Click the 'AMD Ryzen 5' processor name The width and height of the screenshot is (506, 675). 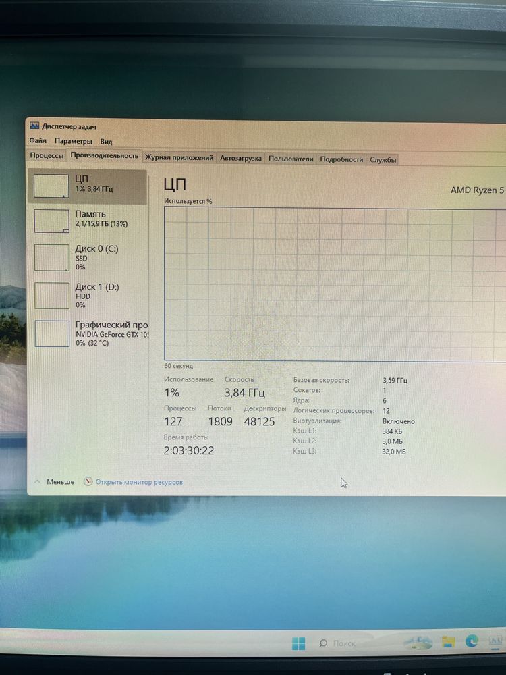477,190
